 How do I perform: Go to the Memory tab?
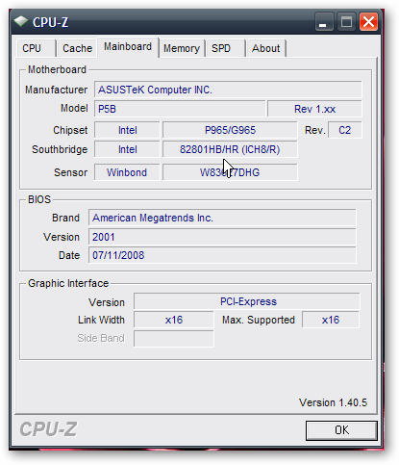pyautogui.click(x=182, y=48)
